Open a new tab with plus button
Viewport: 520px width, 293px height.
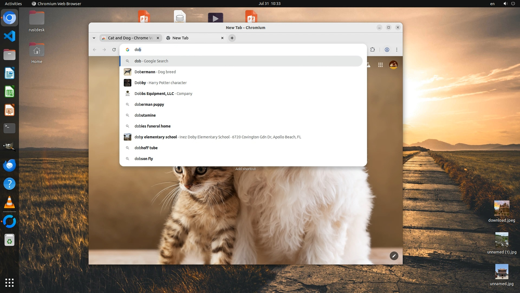(232, 38)
